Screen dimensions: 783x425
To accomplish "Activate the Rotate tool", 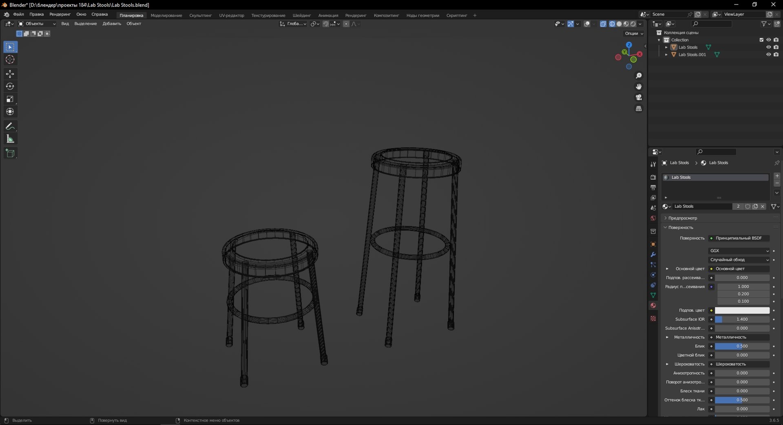I will coord(10,86).
